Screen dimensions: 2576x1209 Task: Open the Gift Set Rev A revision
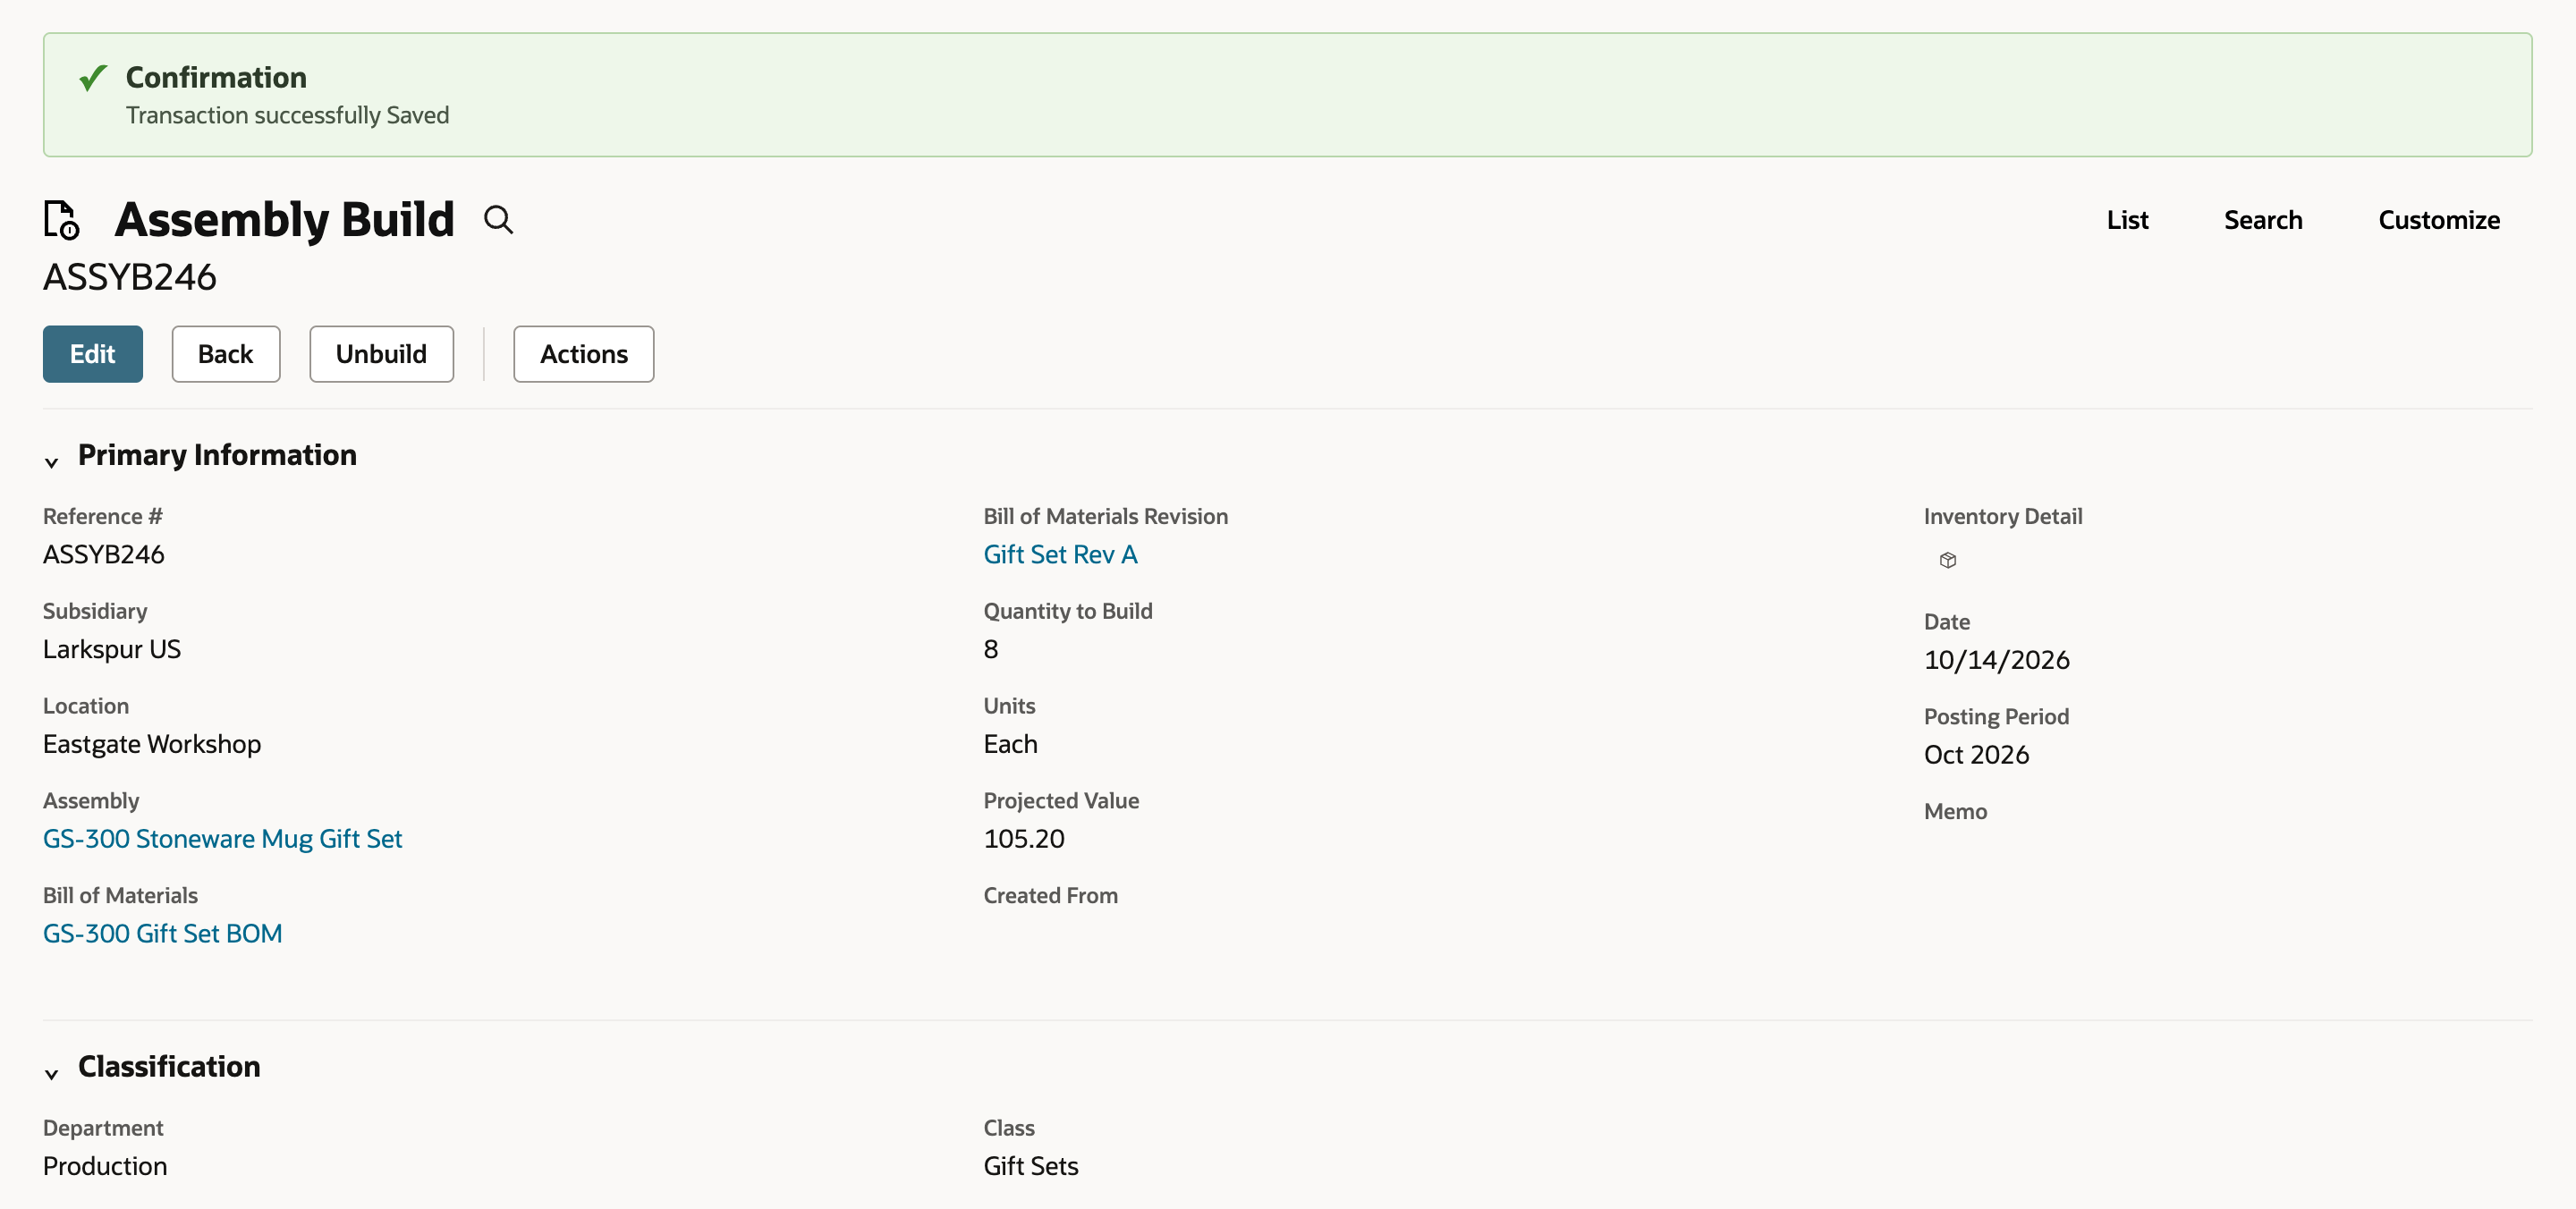coord(1060,554)
